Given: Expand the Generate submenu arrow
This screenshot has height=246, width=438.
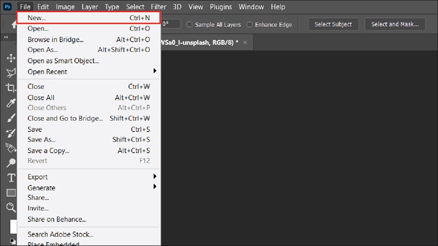Looking at the screenshot, I should point(155,186).
